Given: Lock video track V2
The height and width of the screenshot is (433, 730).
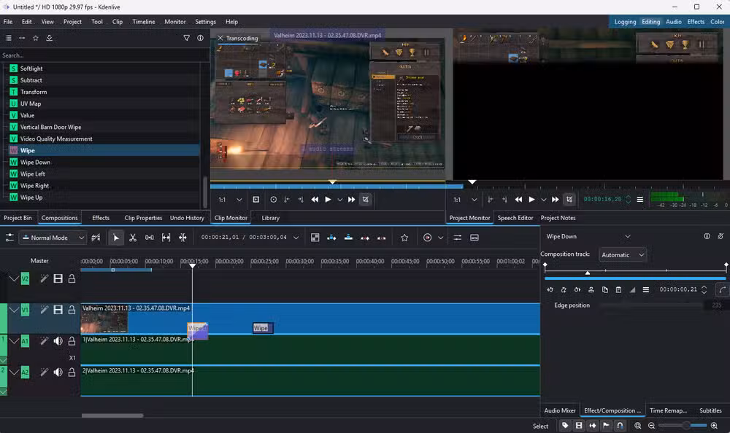Looking at the screenshot, I should [x=72, y=279].
